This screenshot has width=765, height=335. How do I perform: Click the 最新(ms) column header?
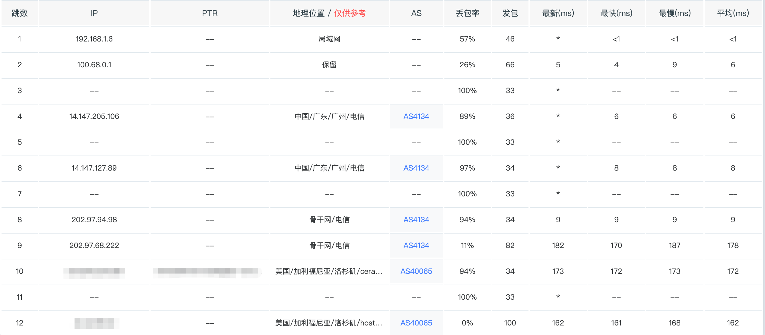pos(558,13)
